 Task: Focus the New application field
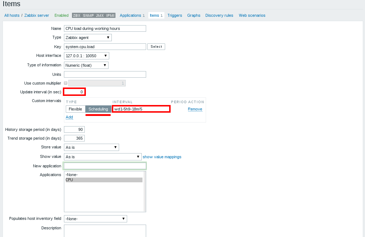click(105, 166)
